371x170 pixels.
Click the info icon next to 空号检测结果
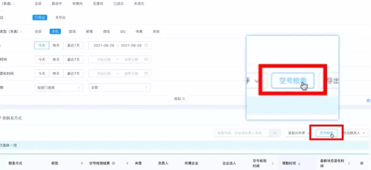[x=113, y=163]
